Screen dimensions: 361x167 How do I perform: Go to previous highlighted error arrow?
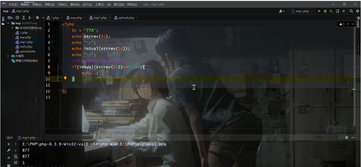(x=348, y=24)
